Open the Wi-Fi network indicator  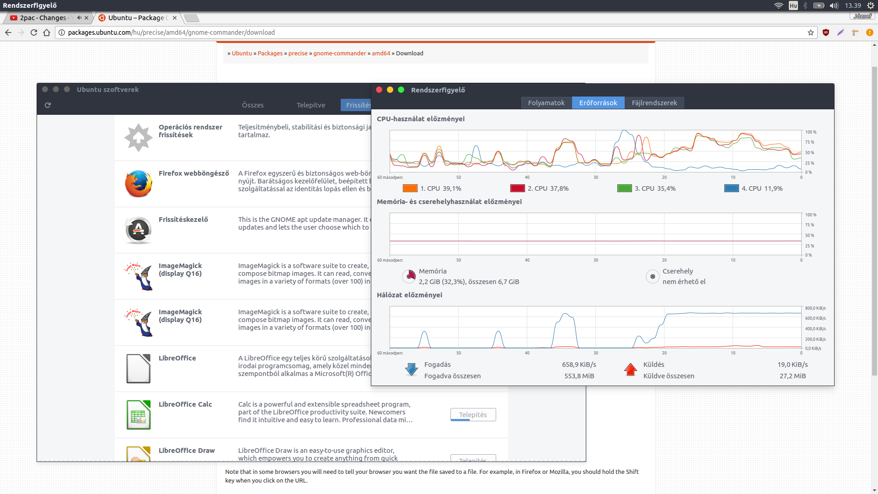coord(778,5)
